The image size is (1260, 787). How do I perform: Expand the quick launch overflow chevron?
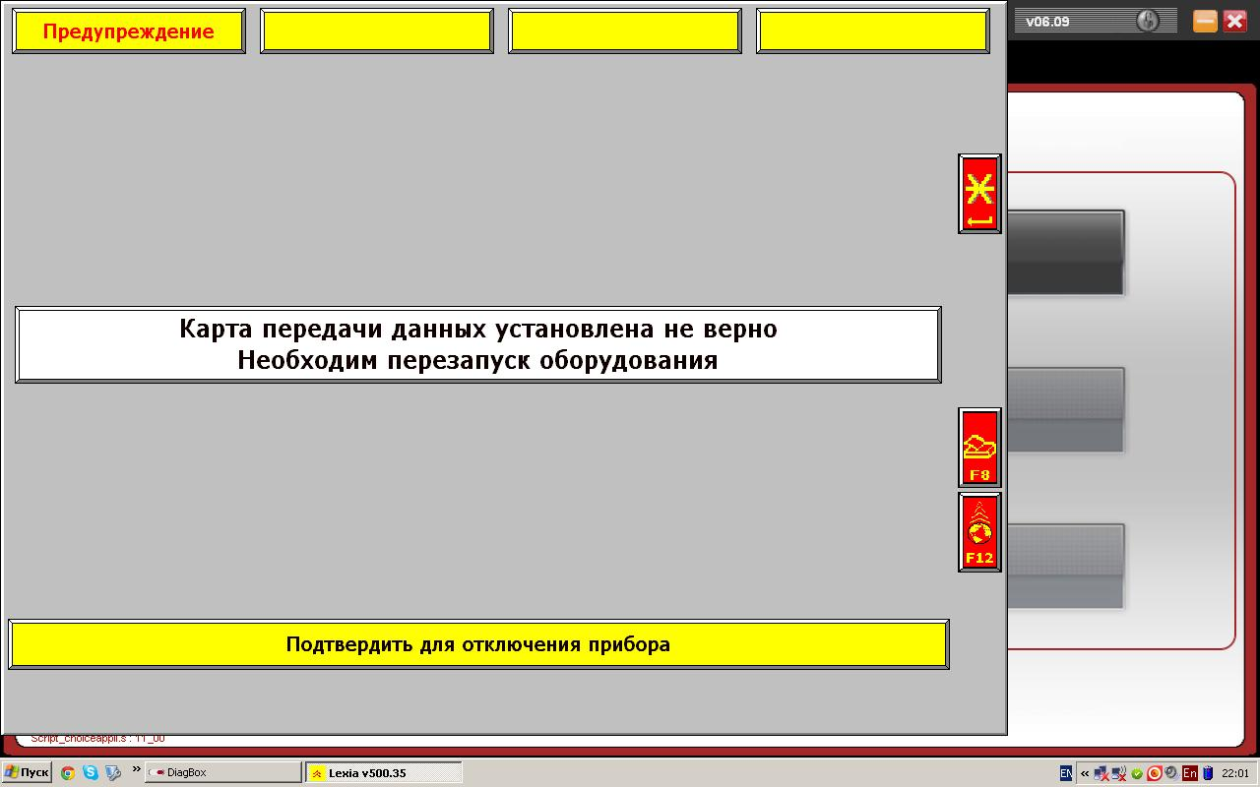click(136, 770)
